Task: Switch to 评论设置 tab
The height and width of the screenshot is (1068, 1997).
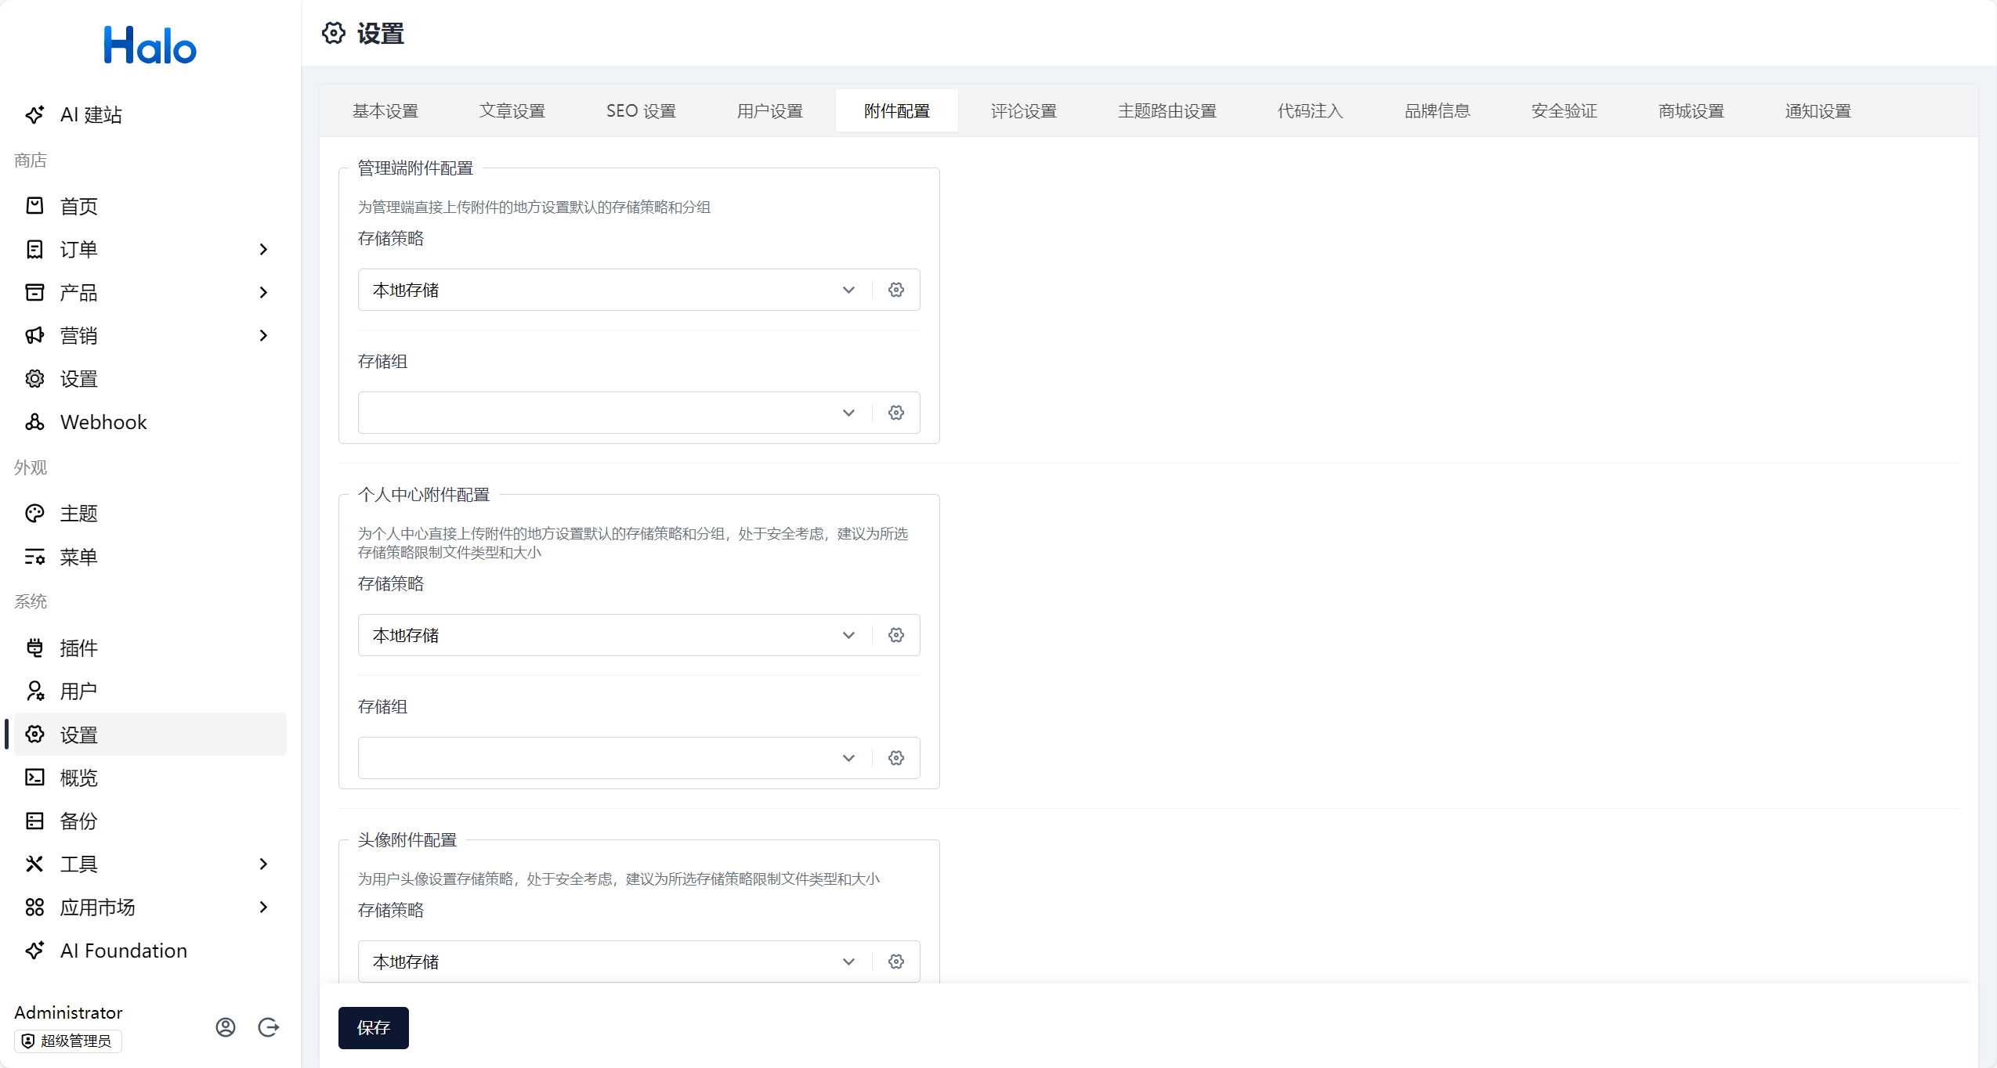Action: click(x=1024, y=111)
